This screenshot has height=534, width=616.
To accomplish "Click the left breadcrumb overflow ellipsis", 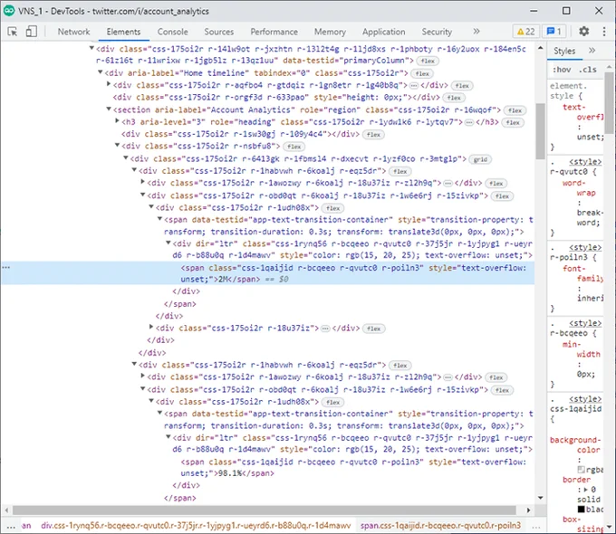I will [x=11, y=526].
